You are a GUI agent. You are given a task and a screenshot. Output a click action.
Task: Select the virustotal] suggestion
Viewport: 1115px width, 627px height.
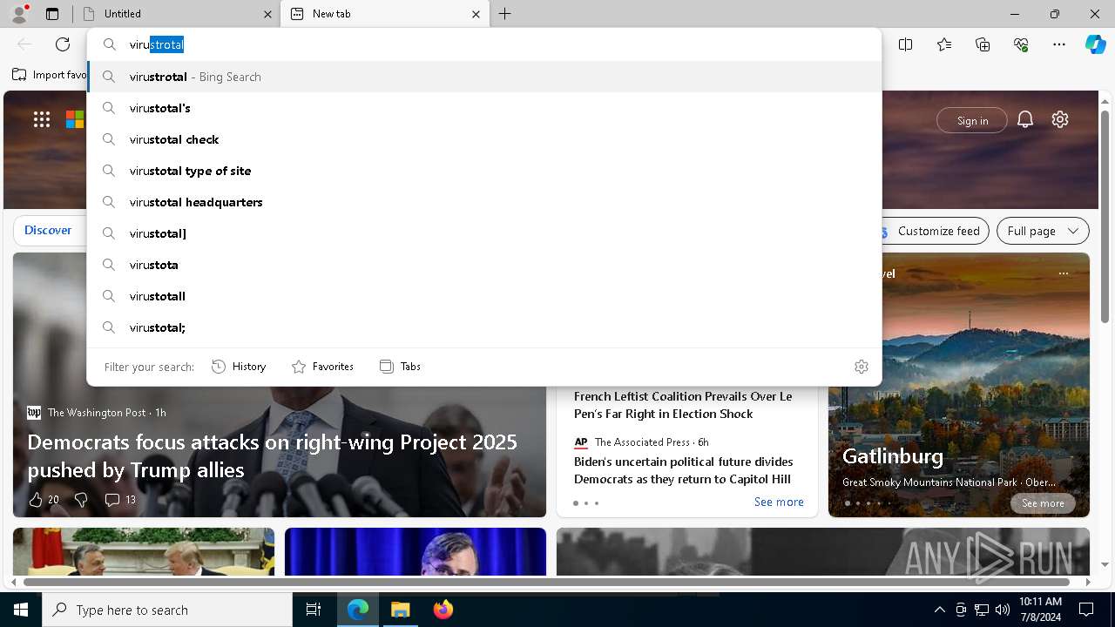coord(484,233)
